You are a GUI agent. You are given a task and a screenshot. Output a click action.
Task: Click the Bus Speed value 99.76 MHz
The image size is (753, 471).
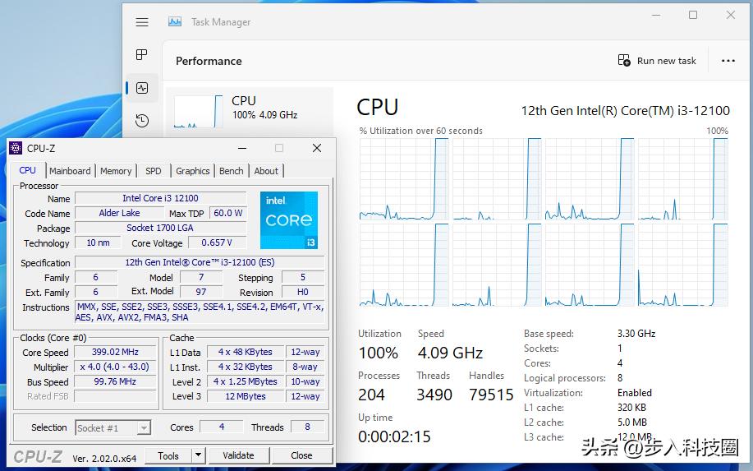(115, 381)
